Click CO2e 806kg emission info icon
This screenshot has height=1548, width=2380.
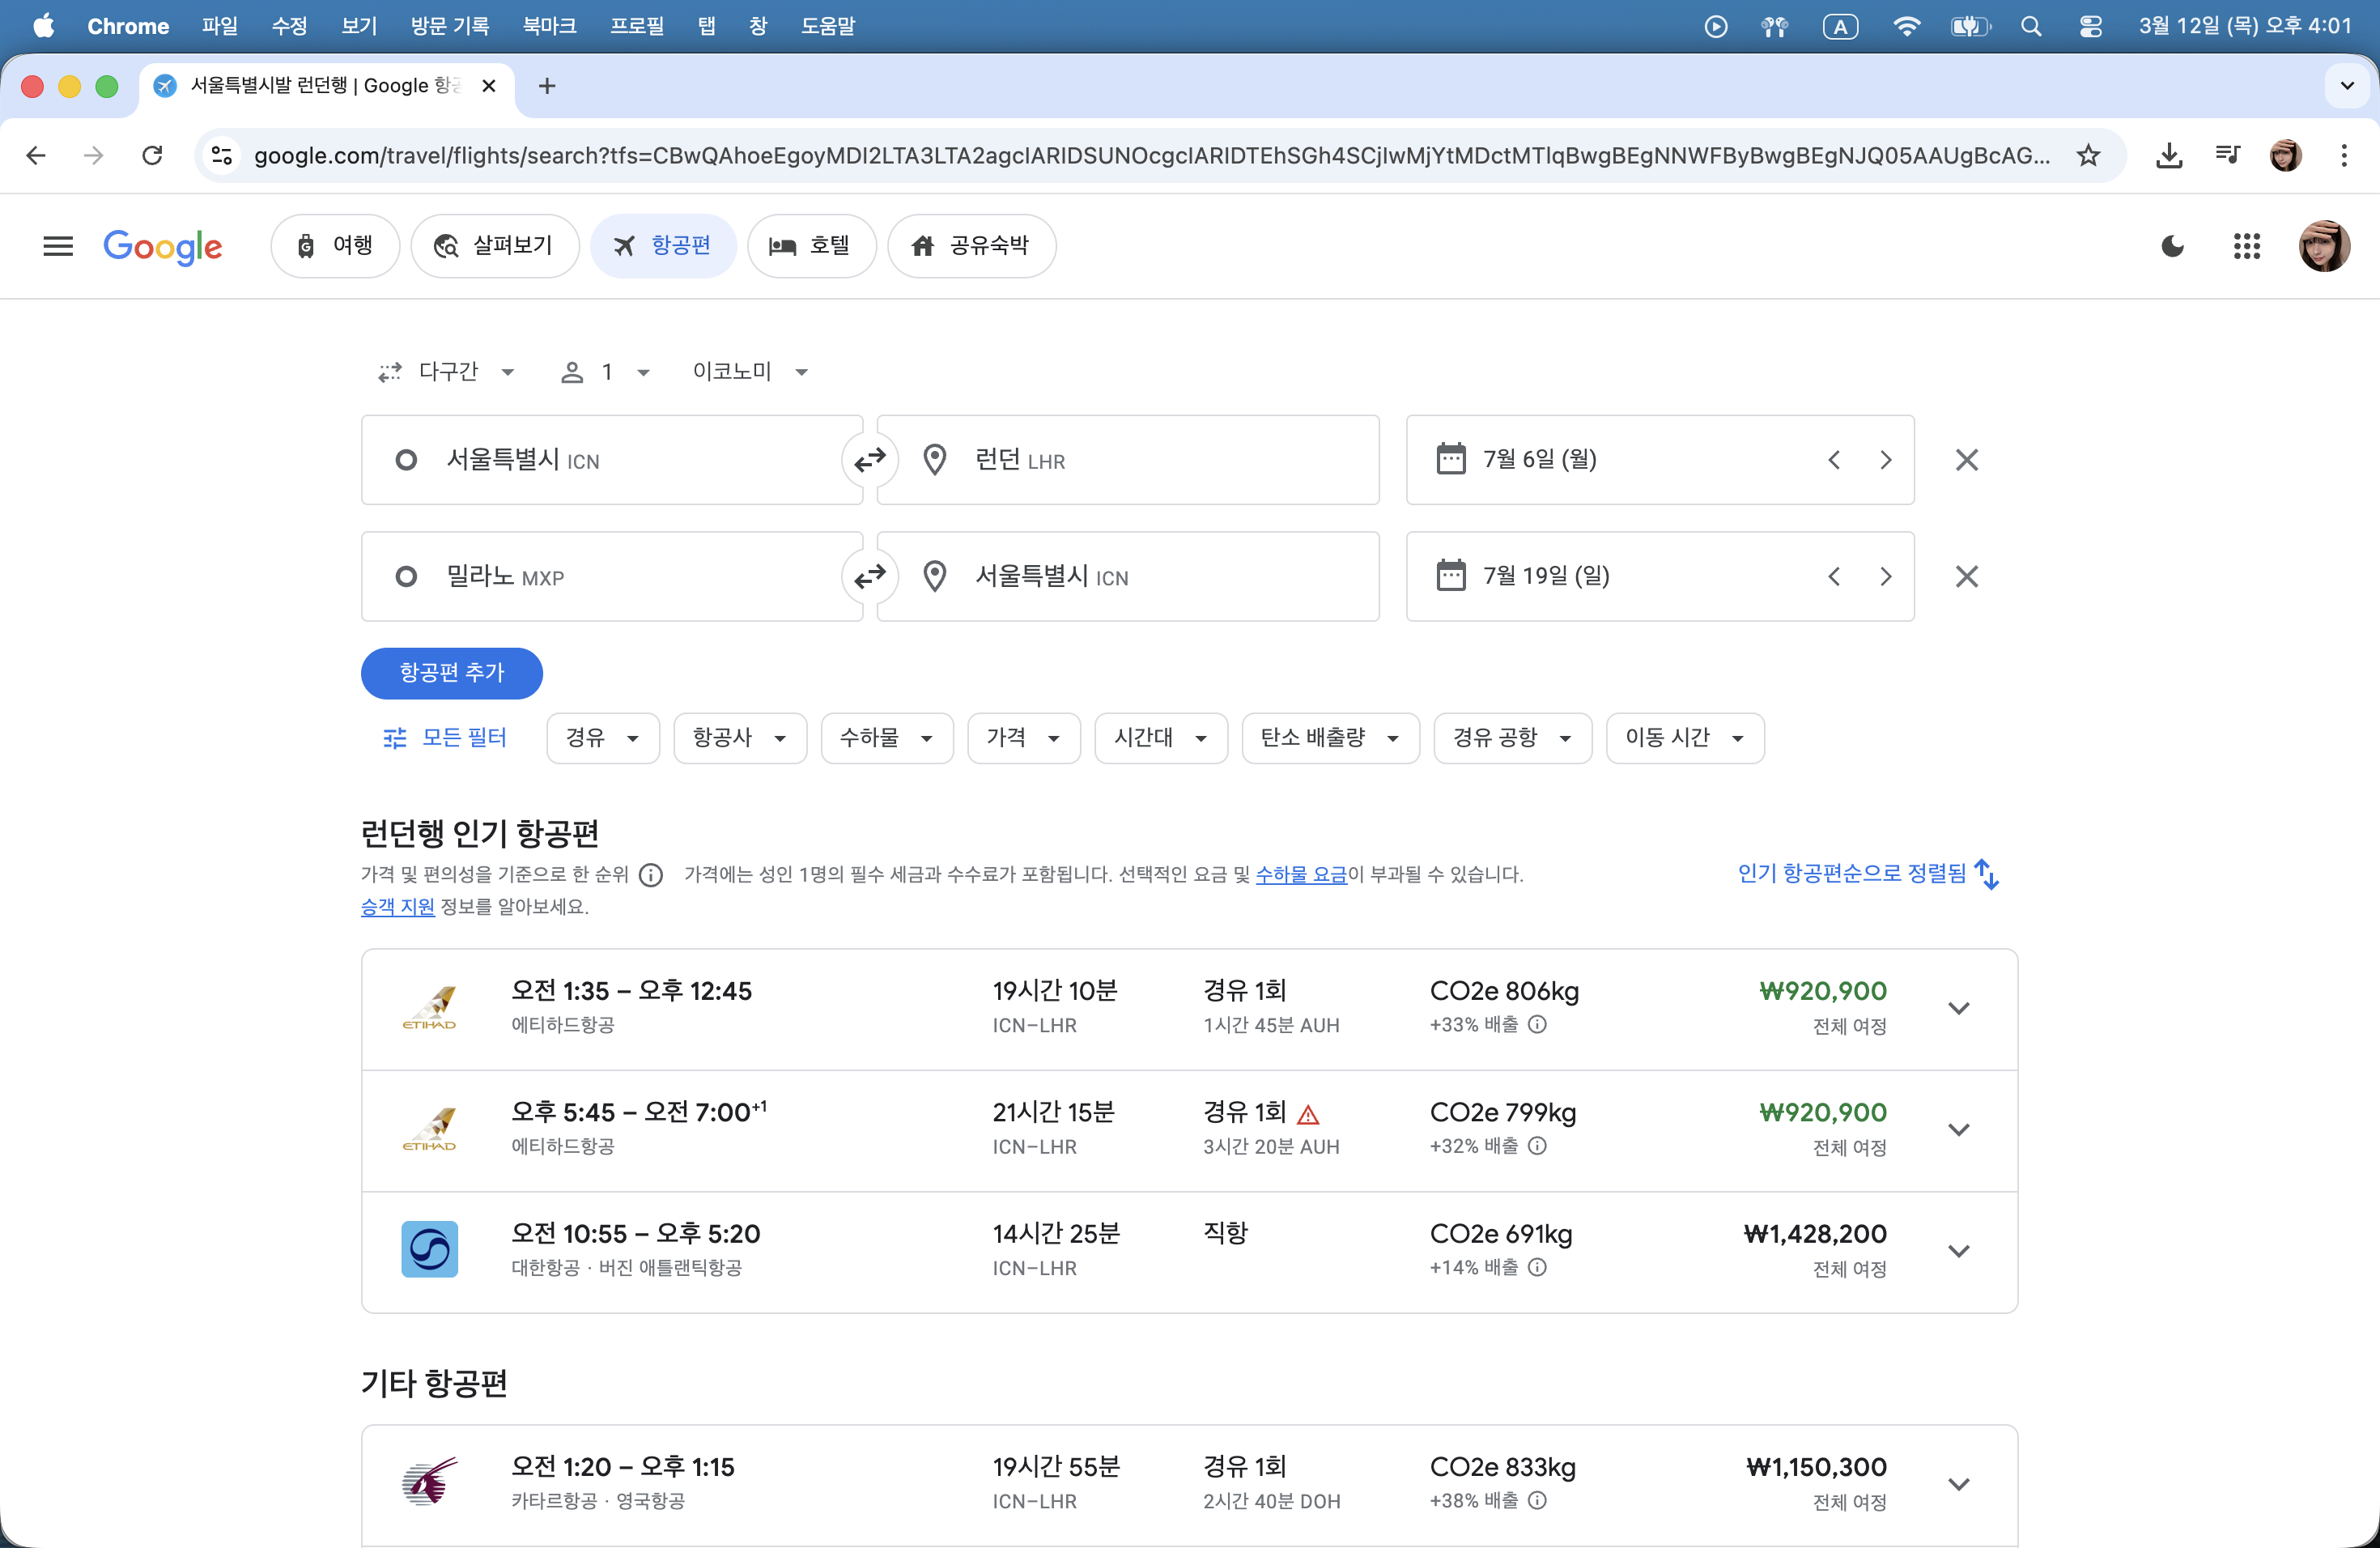point(1538,1024)
